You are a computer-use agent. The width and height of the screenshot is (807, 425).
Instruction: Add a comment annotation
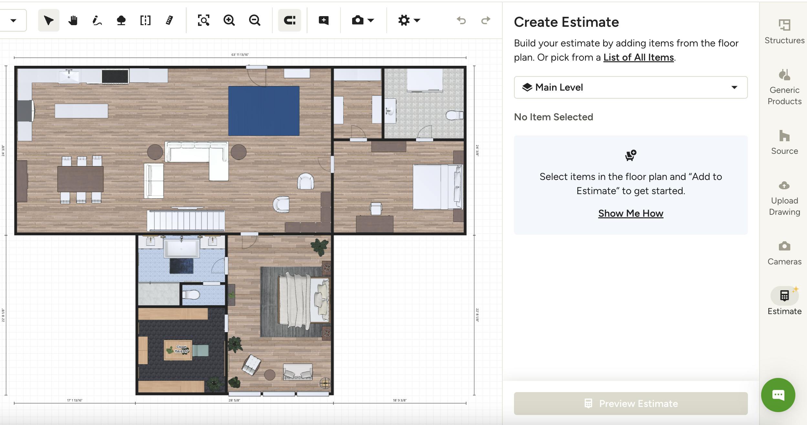pyautogui.click(x=323, y=20)
